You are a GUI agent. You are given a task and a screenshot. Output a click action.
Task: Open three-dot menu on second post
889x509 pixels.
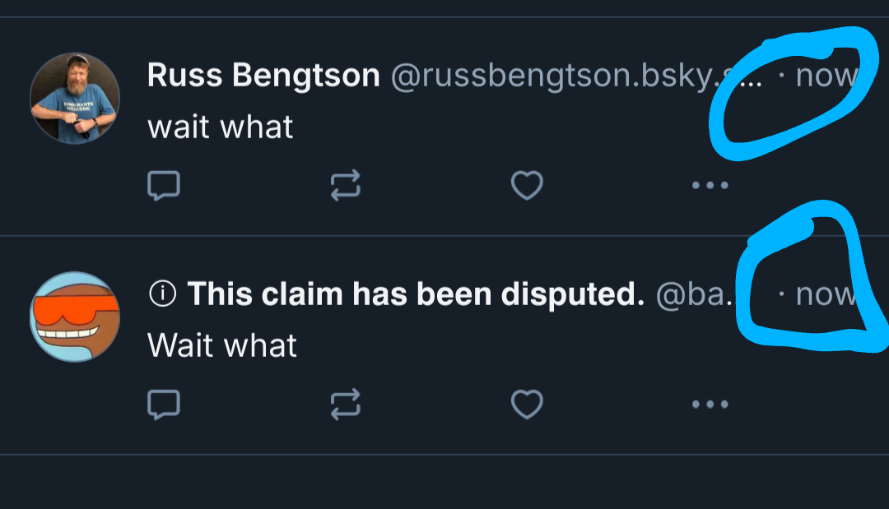(710, 404)
